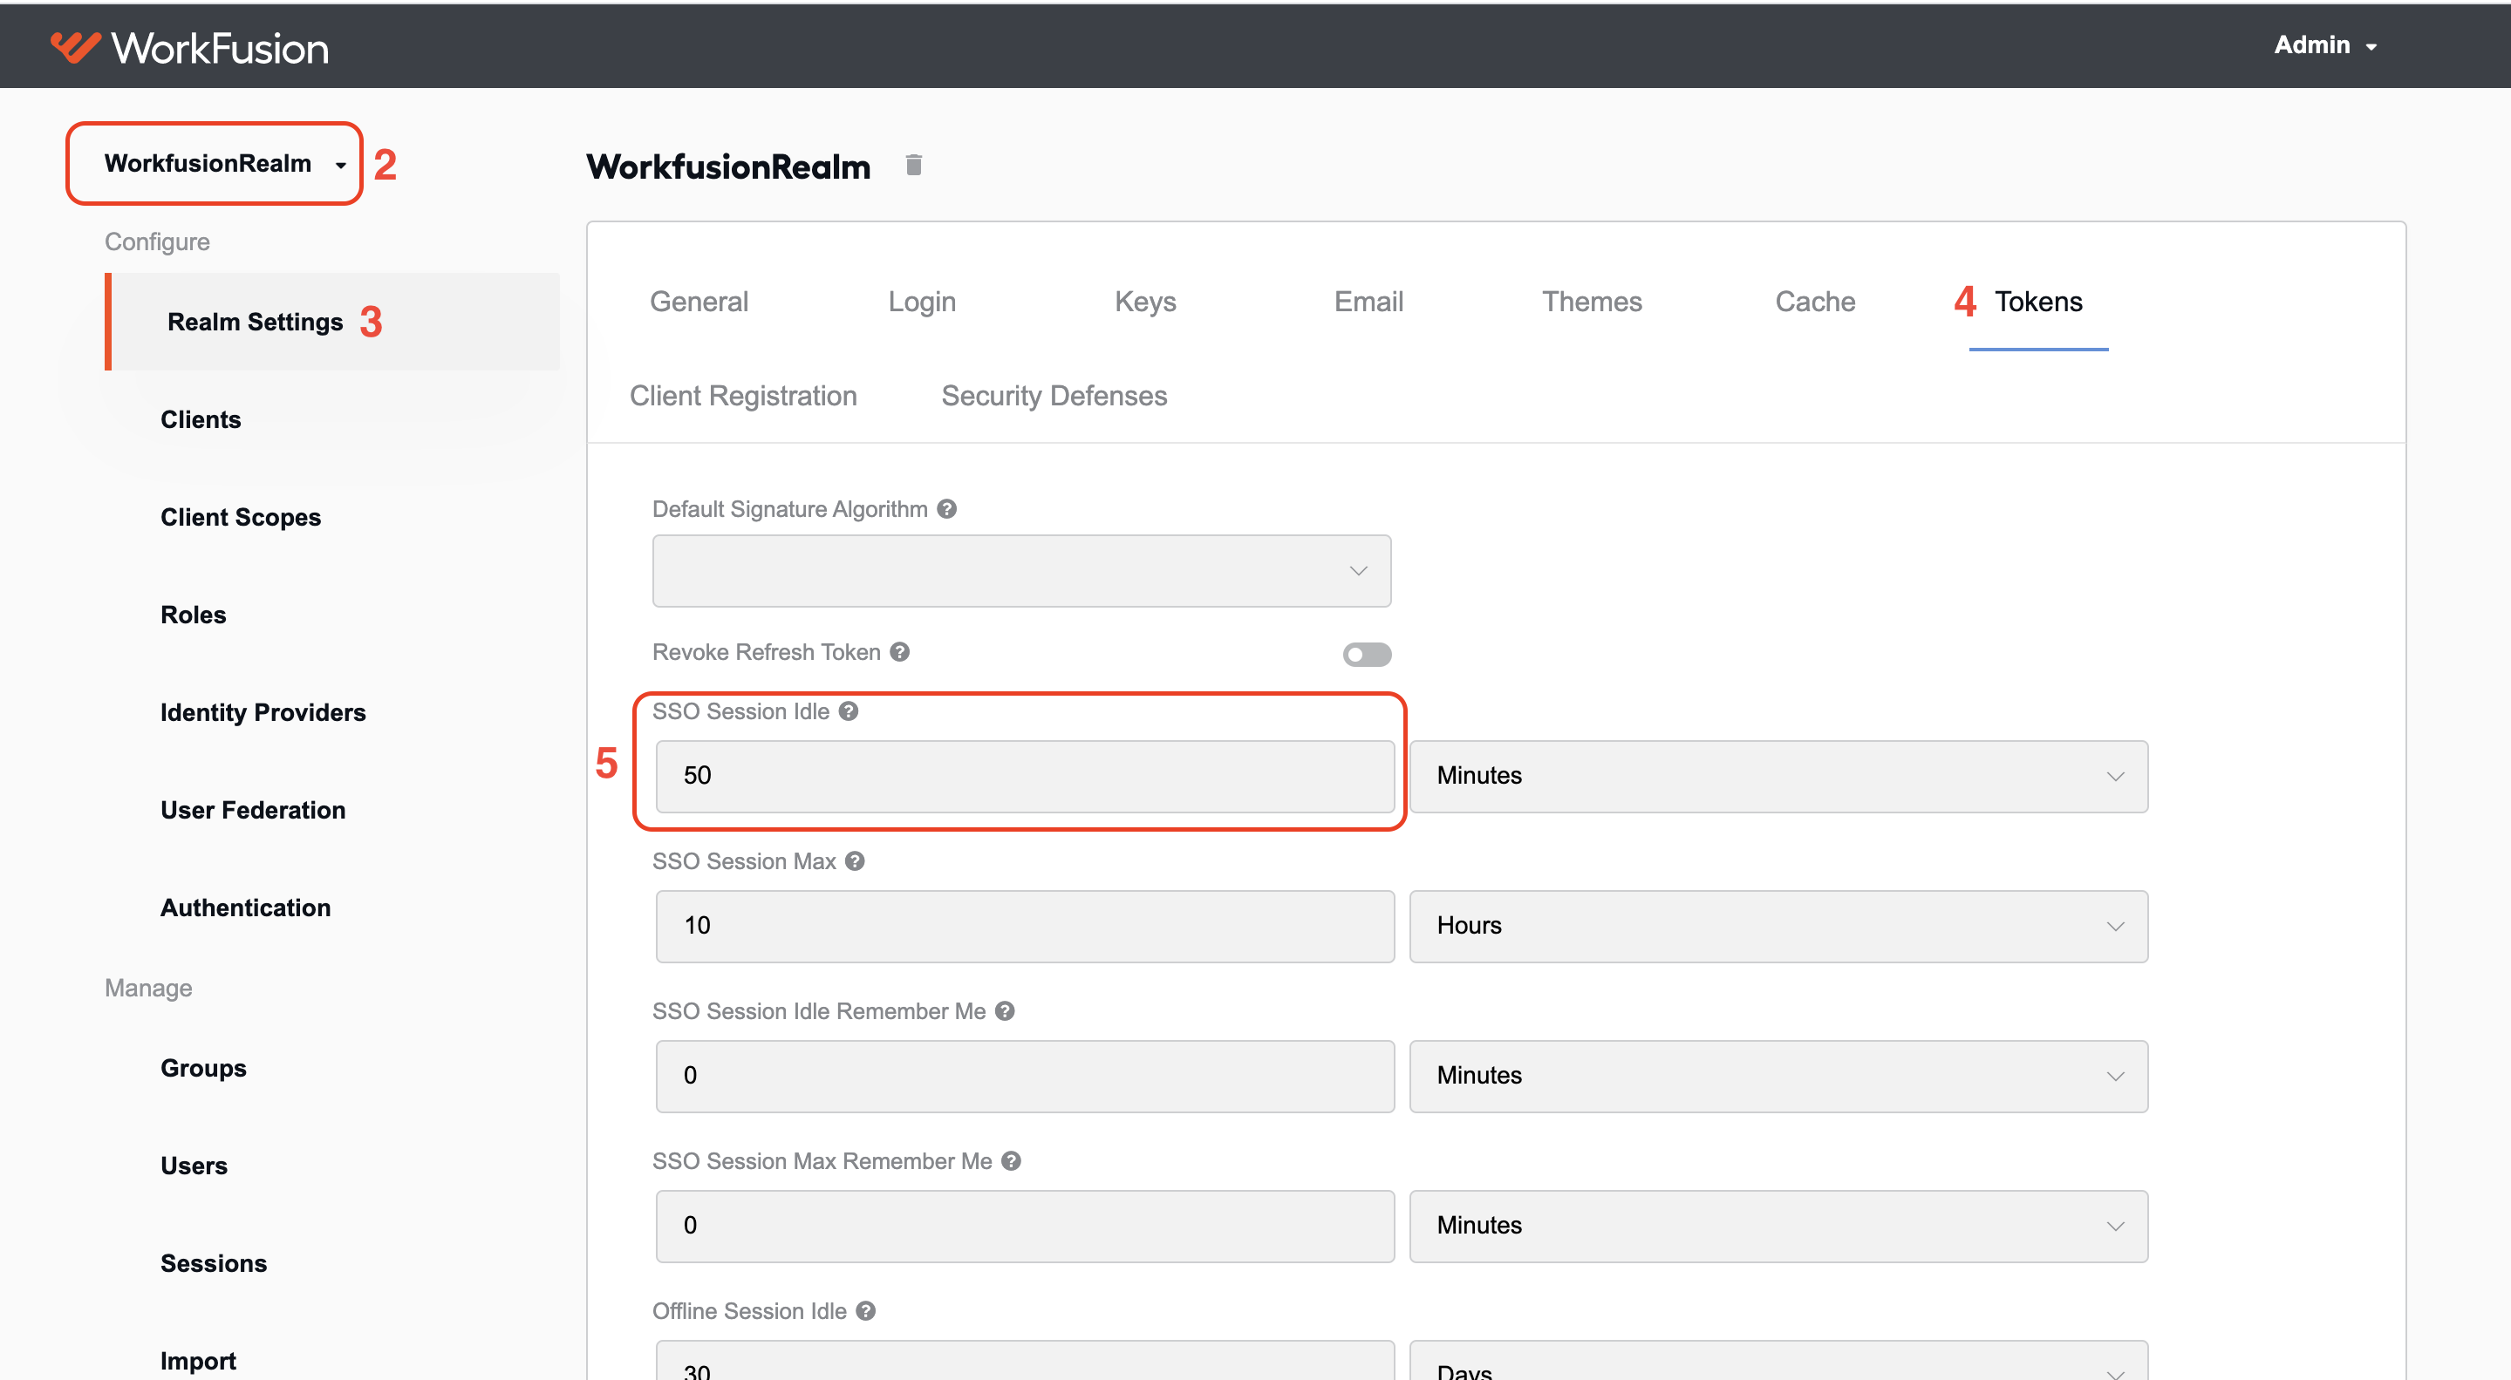This screenshot has height=1380, width=2511.
Task: Navigate to Roles
Action: 193,615
